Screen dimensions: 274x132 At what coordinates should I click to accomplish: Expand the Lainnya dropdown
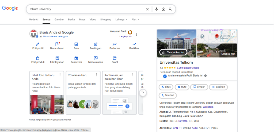point(121,20)
